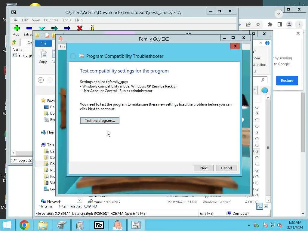Close the troubleshooter with the red X
Viewport: 308px width, 231px height.
[x=235, y=46]
